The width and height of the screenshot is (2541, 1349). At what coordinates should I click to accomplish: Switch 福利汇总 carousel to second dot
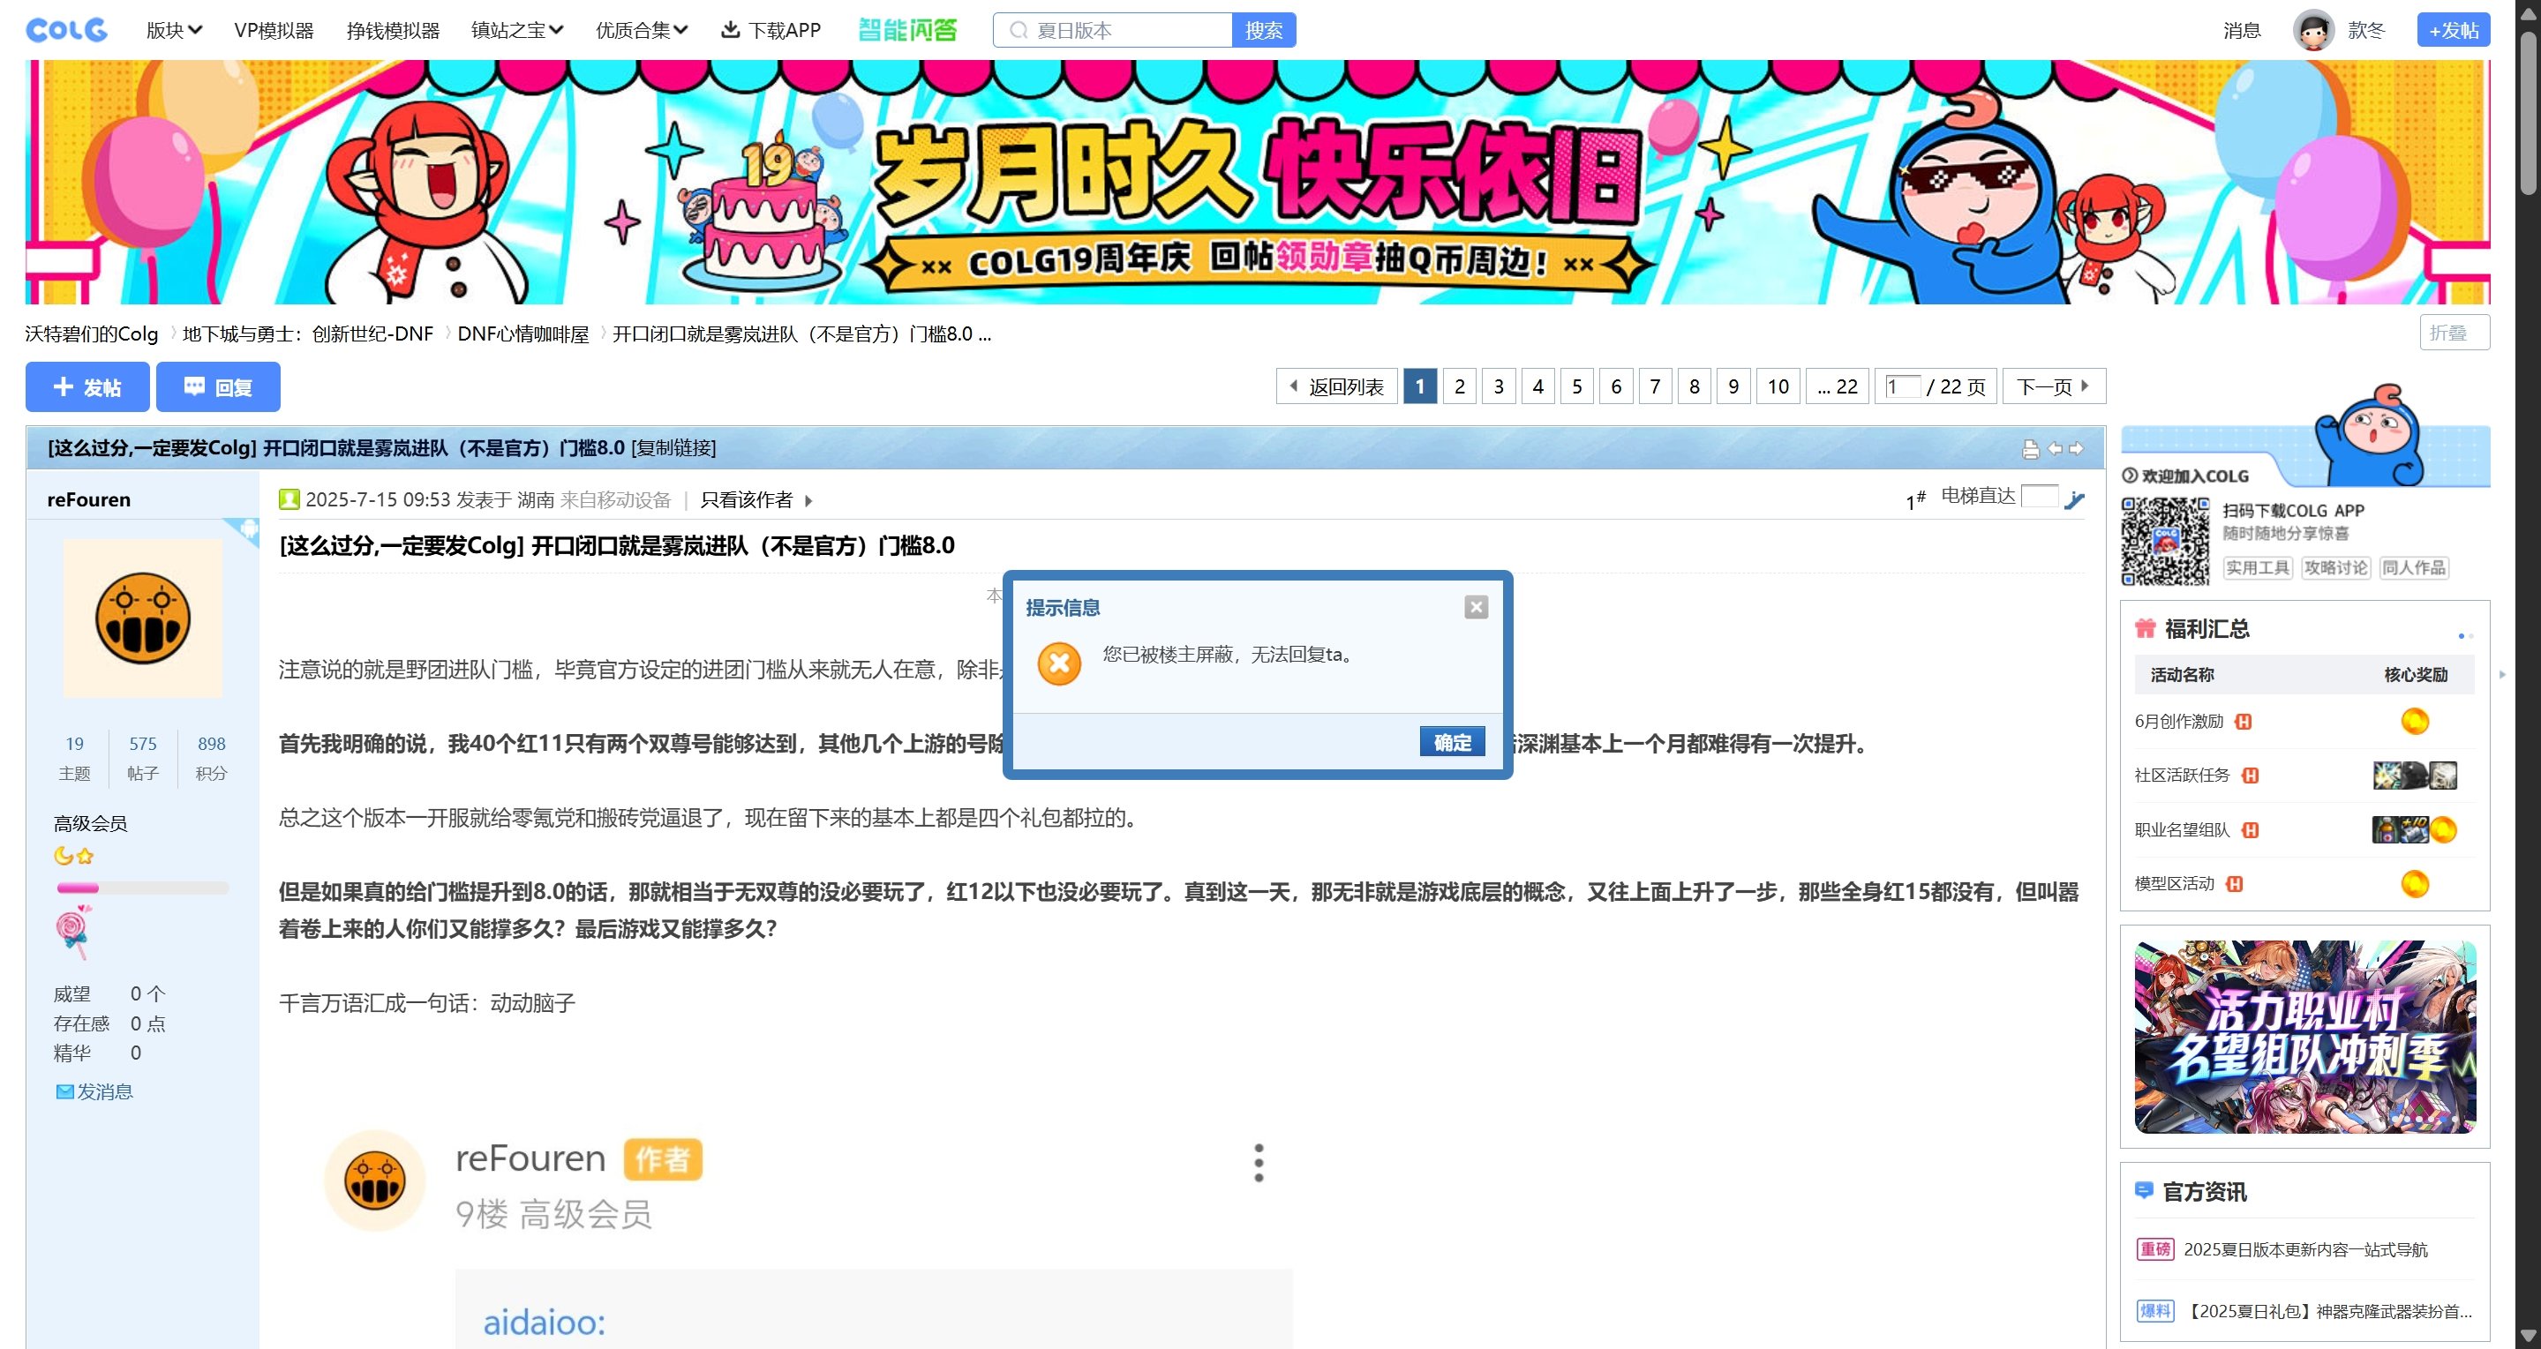(2471, 636)
